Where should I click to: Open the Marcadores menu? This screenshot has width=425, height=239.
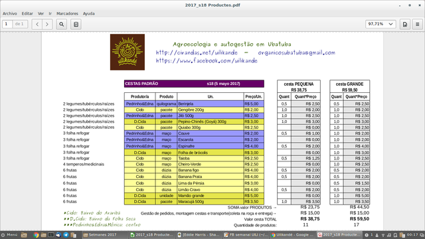tap(67, 13)
